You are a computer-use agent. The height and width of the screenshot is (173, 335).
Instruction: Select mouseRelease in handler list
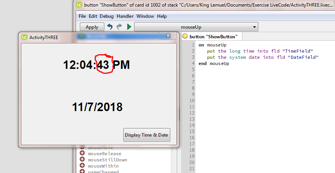point(104,154)
